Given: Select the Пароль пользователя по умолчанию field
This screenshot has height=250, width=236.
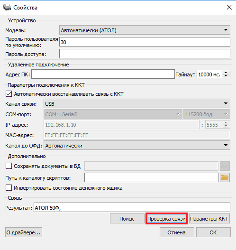Looking at the screenshot, I should pyautogui.click(x=145, y=42).
